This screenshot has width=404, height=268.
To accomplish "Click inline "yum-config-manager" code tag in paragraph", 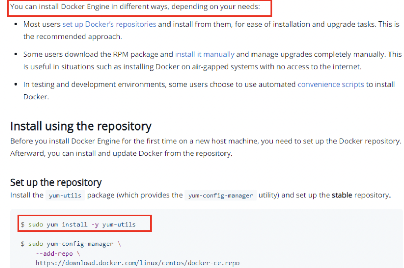I will pos(220,195).
